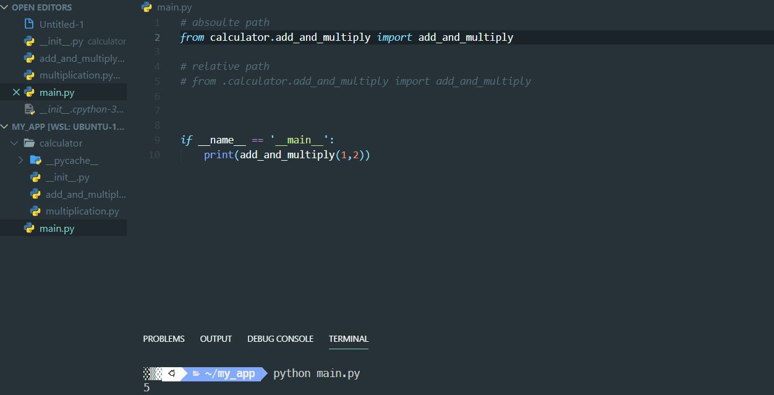The height and width of the screenshot is (395, 774).
Task: Switch to the Problems tab
Action: click(164, 339)
